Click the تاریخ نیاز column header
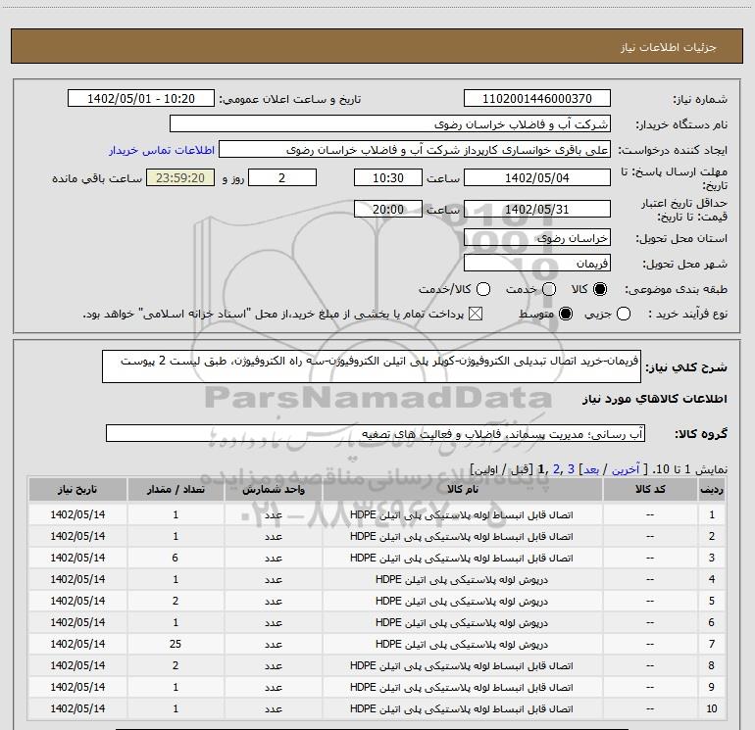The image size is (755, 730). [77, 489]
